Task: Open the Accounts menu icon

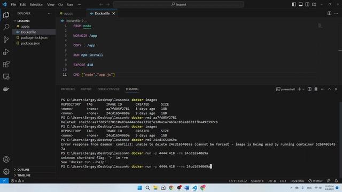Action: [x=6, y=159]
